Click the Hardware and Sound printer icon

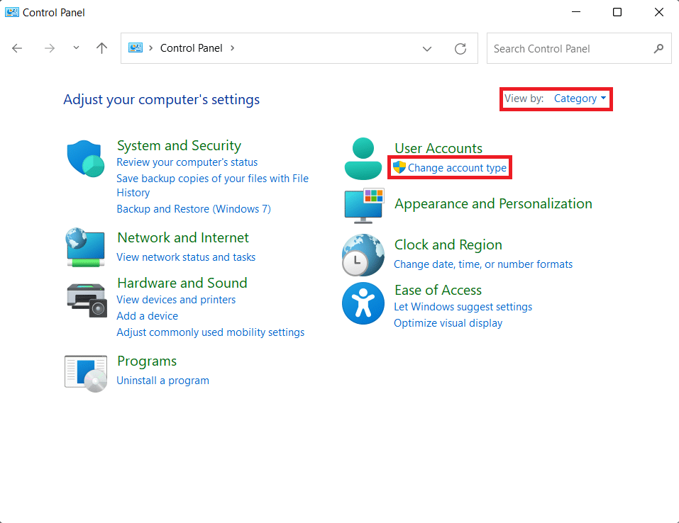point(86,300)
